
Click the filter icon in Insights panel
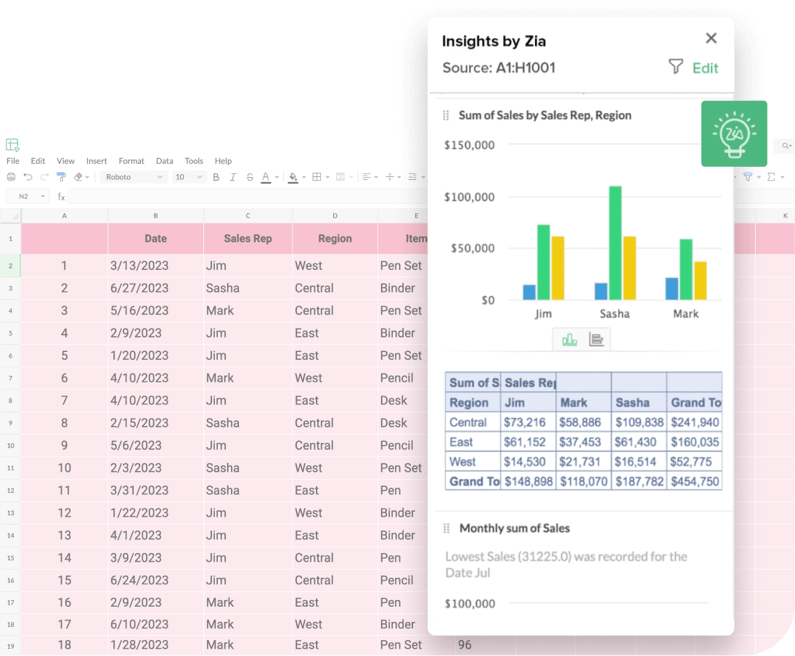pyautogui.click(x=675, y=67)
